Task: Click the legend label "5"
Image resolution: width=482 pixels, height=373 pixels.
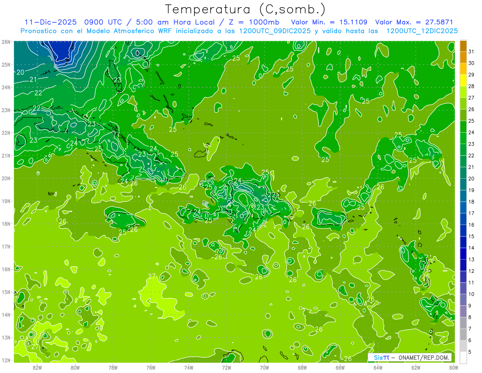Action: coord(470,352)
